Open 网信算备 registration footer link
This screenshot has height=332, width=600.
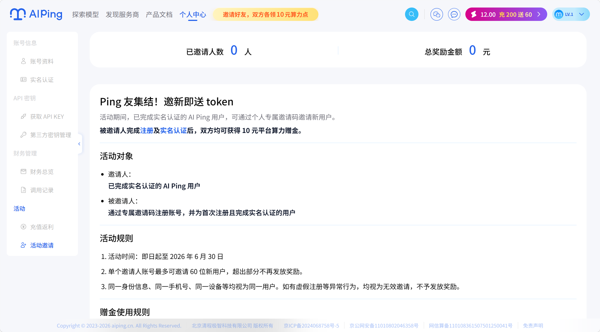click(471, 326)
